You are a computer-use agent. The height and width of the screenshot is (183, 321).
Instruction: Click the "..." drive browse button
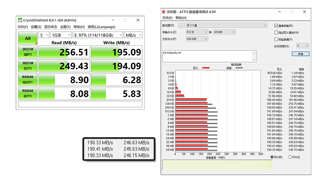click(182, 25)
